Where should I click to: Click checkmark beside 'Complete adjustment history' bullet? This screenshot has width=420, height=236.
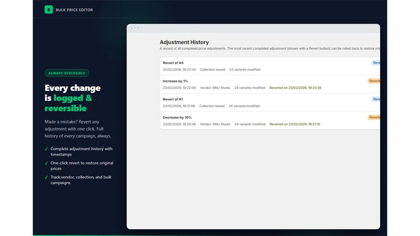click(x=46, y=149)
